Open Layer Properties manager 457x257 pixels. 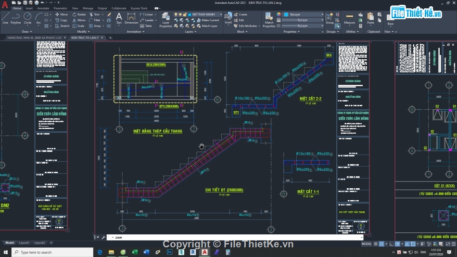(x=165, y=20)
